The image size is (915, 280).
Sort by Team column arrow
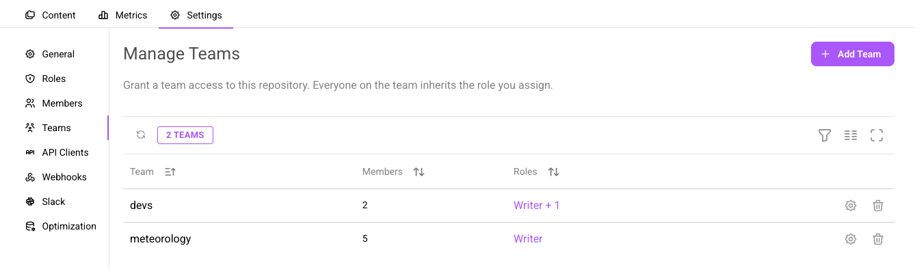(170, 172)
